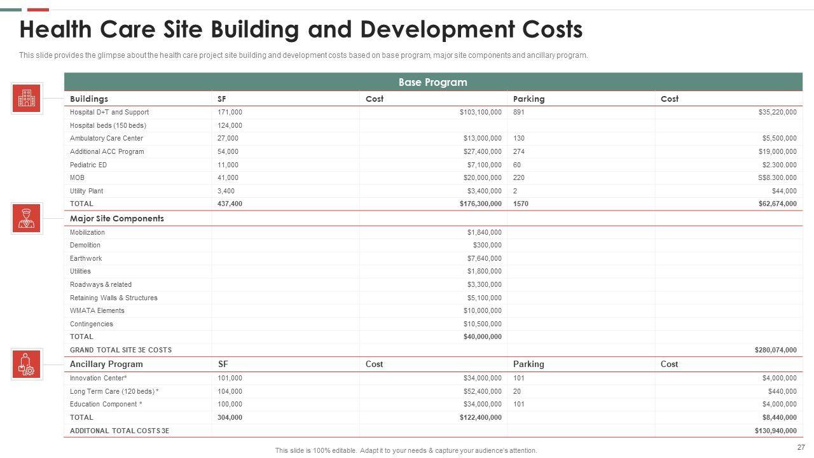Click the slide number 27
The height and width of the screenshot is (458, 814).
pyautogui.click(x=801, y=447)
